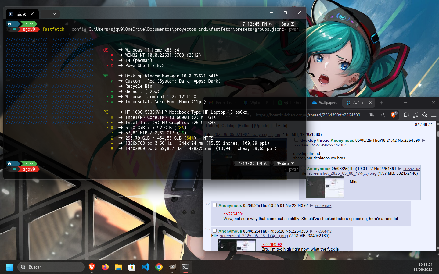
Task: Open Microsoft Store from the taskbar
Action: [132, 267]
